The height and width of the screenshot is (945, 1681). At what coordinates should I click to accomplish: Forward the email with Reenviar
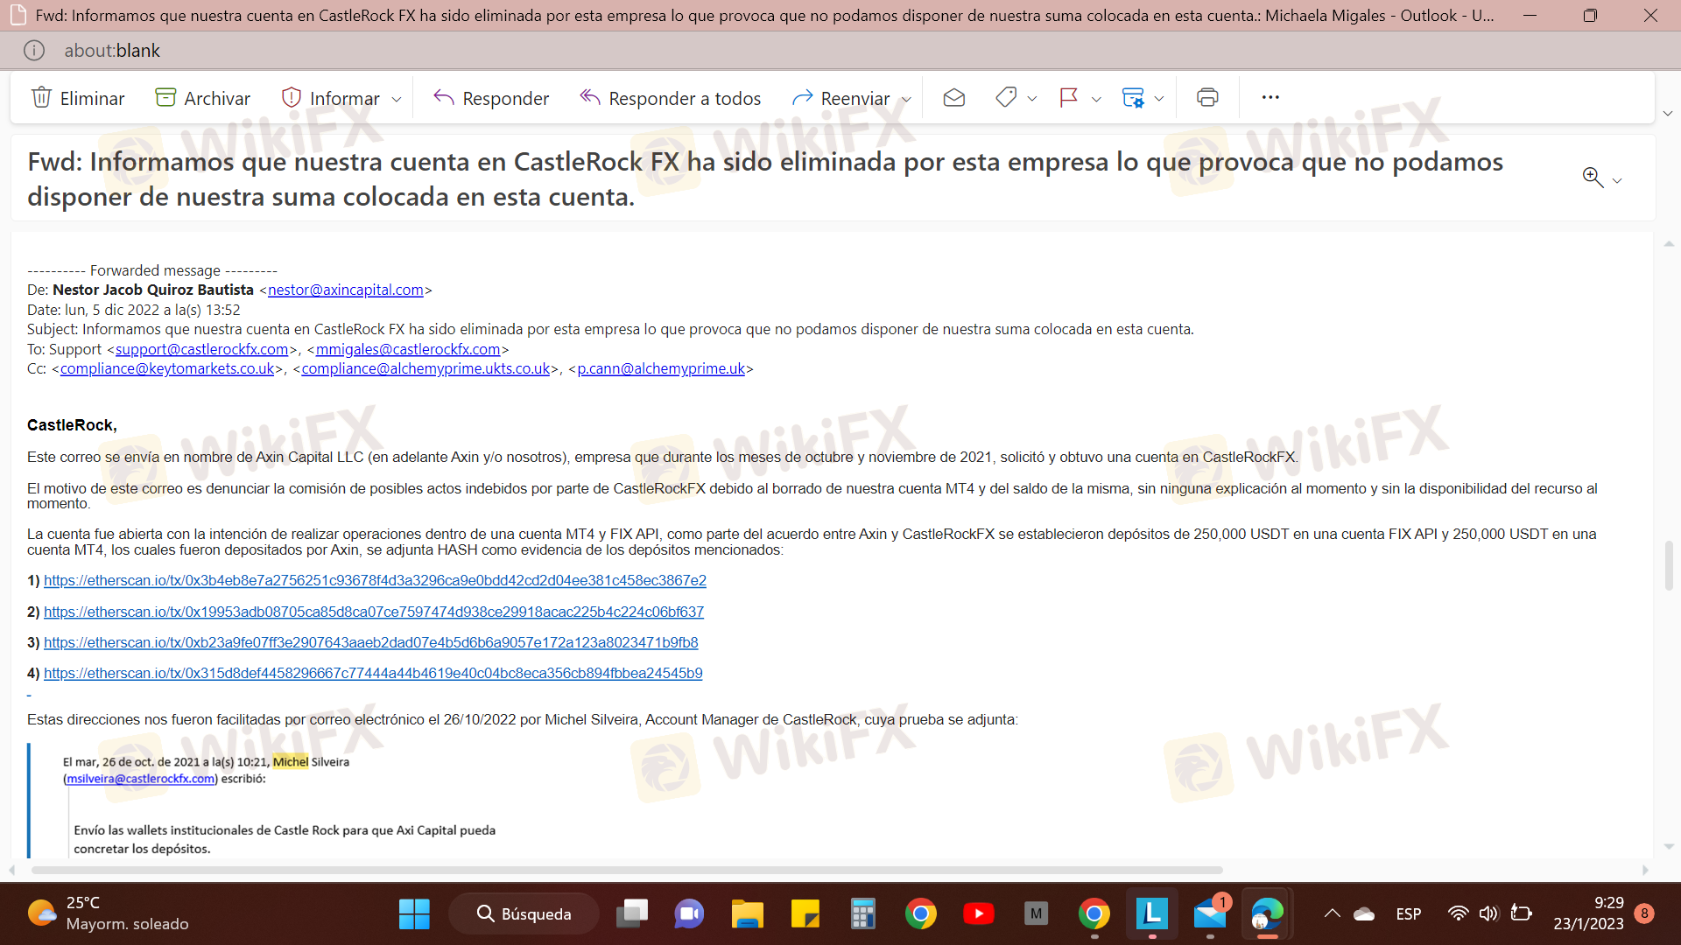(x=840, y=98)
